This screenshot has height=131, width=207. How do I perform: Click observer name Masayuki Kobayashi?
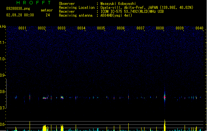pyautogui.click(x=118, y=4)
